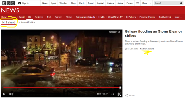Image resolution: width=185 pixels, height=103 pixels.
Task: Toggle Autoplay On in the video
Action: point(114,32)
